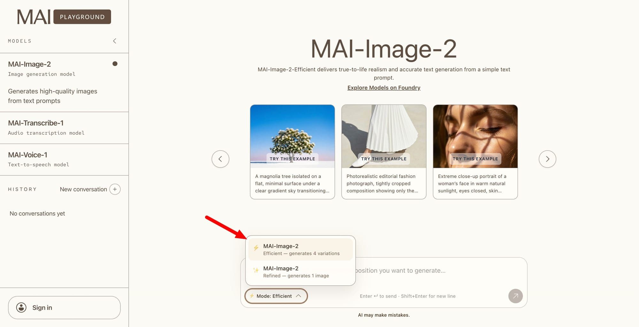Select Refined mode generating 1 image

[x=300, y=272]
